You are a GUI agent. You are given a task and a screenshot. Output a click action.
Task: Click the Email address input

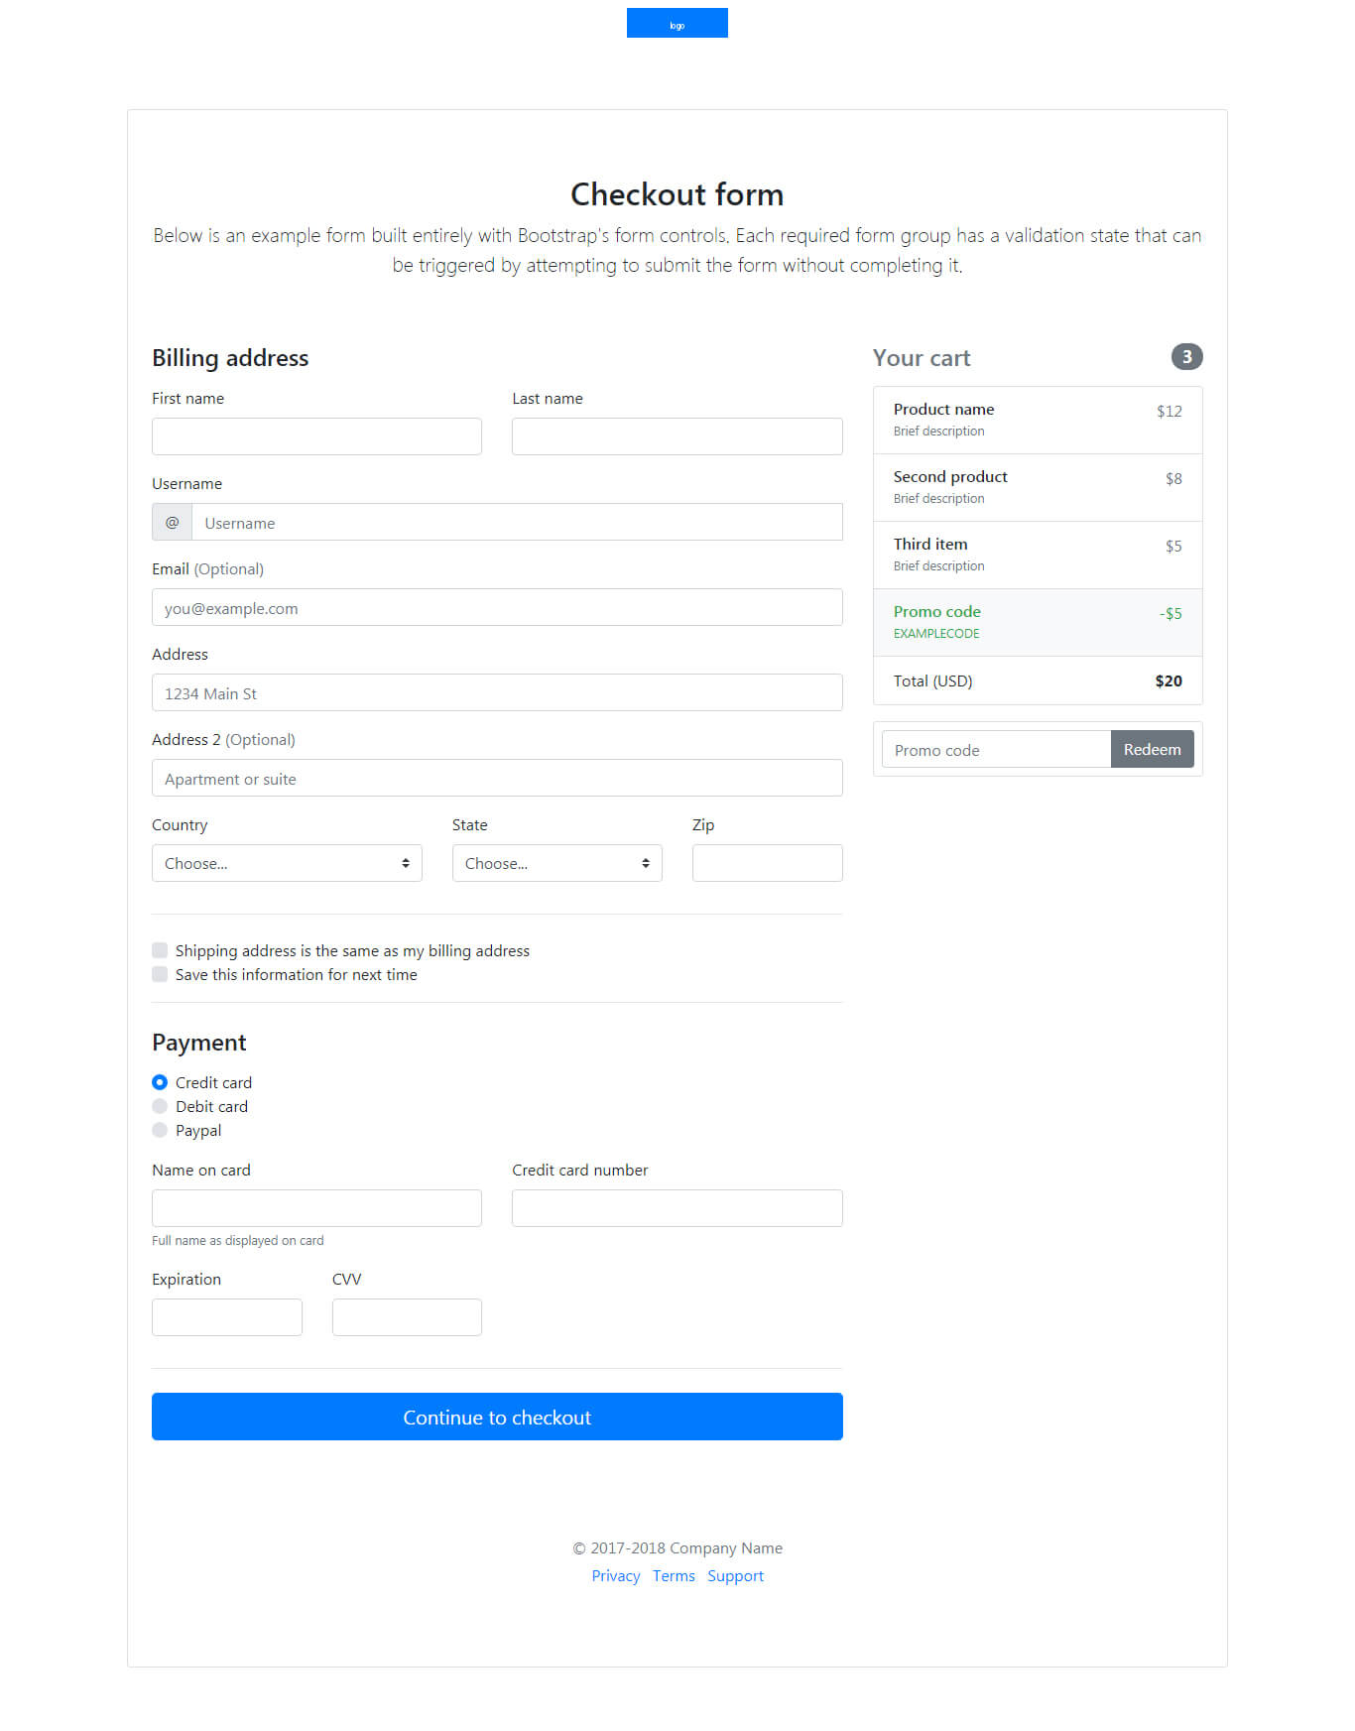pyautogui.click(x=497, y=607)
